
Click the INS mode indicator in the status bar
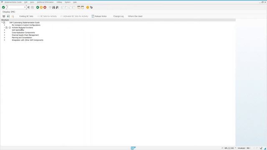pos(248,148)
